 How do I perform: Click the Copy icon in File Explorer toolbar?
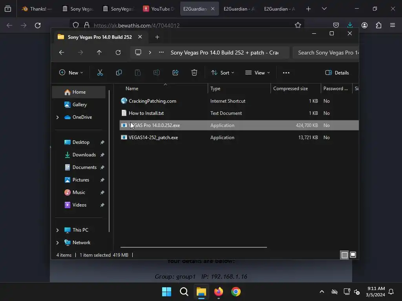(119, 73)
